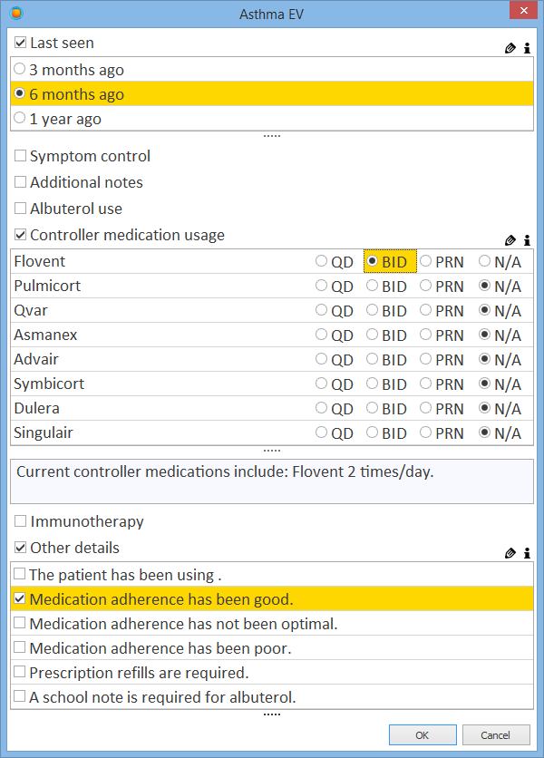The height and width of the screenshot is (758, 544).
Task: Click the controller medications summary text box
Action: [272, 481]
